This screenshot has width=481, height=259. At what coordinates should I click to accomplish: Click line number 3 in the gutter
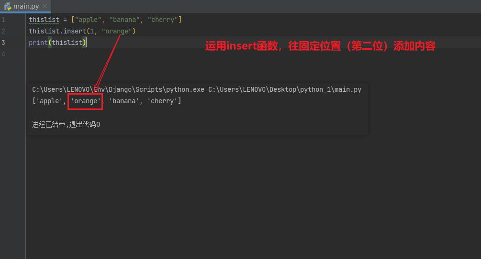[x=3, y=43]
